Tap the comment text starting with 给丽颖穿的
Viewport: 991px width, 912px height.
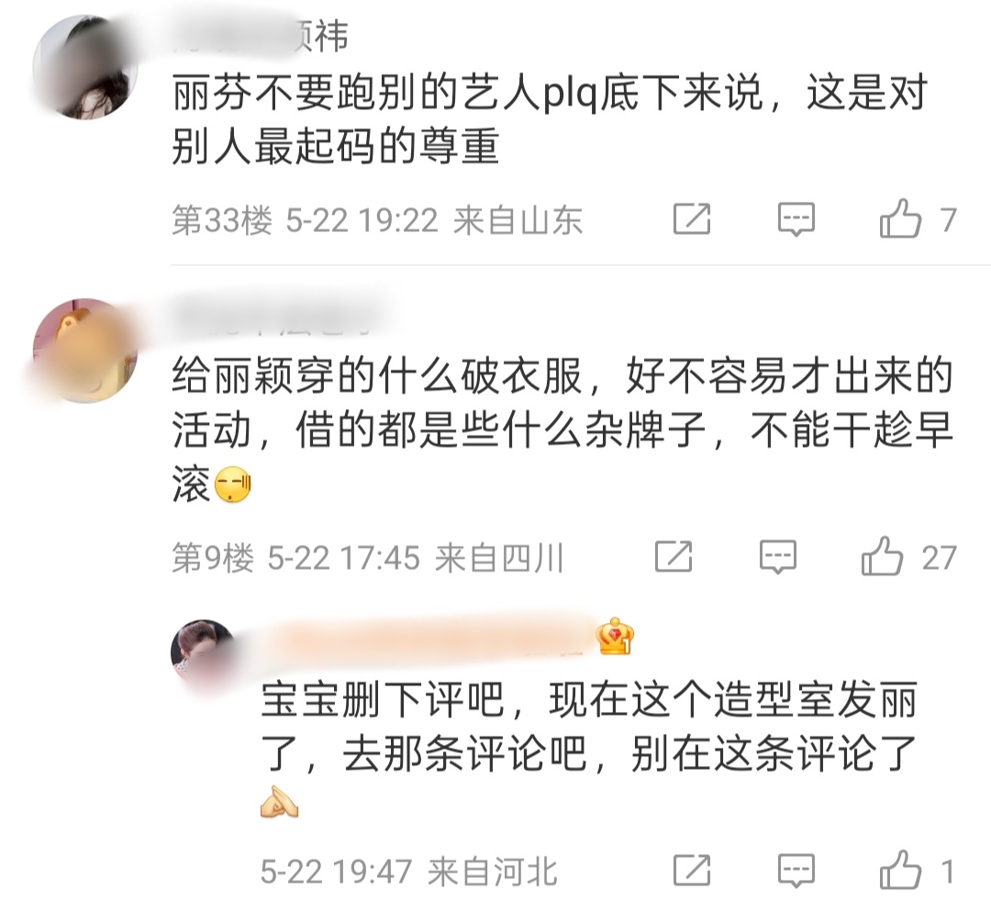(562, 430)
